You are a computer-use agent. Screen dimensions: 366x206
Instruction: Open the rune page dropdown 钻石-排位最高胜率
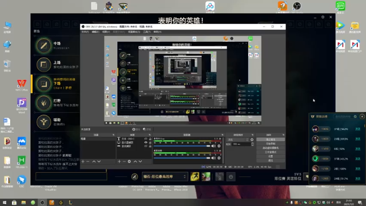165,177
